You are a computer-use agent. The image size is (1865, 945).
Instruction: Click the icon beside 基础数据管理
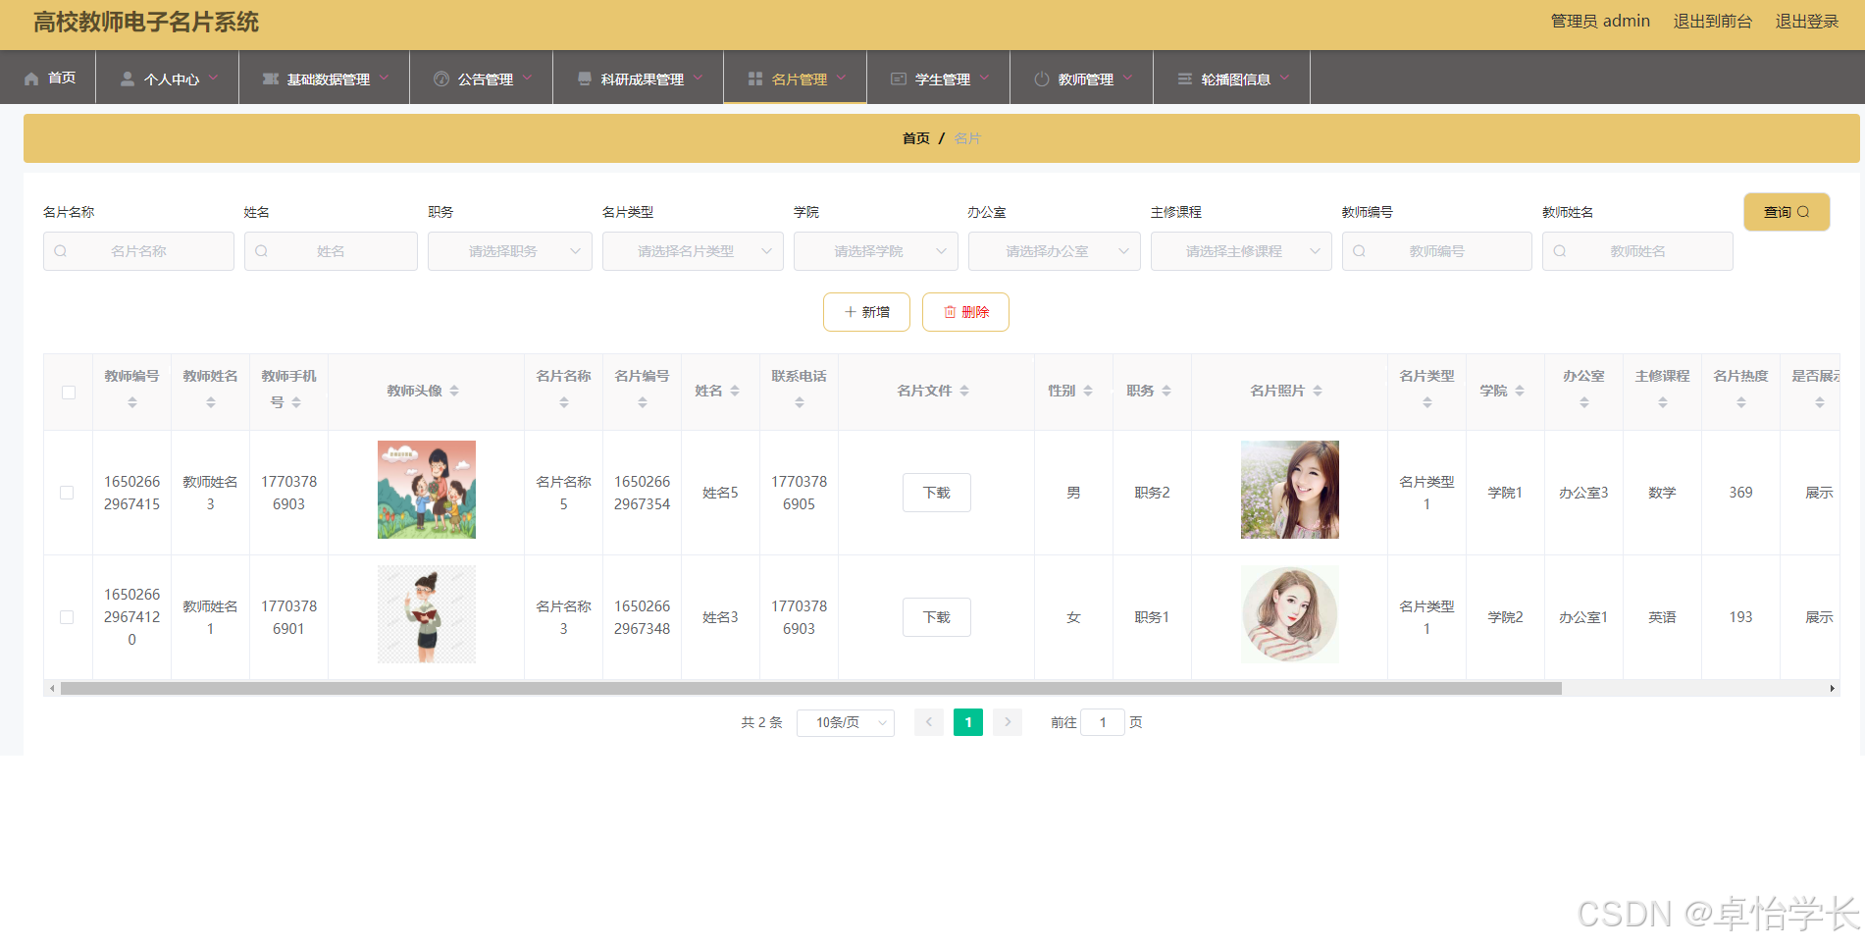pyautogui.click(x=271, y=79)
